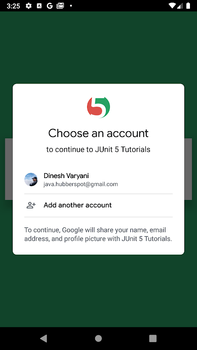The width and height of the screenshot is (197, 350).
Task: Tap the status bar clock showing 3:25
Action: pyautogui.click(x=13, y=6)
